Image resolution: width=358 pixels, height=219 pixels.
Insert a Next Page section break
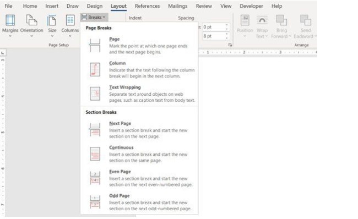pyautogui.click(x=139, y=129)
